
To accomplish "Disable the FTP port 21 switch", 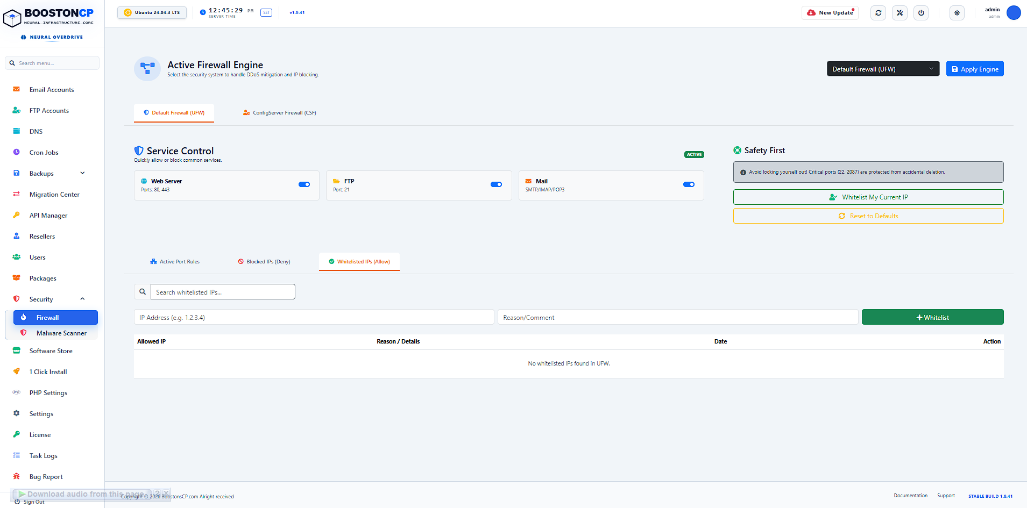I will tap(496, 184).
